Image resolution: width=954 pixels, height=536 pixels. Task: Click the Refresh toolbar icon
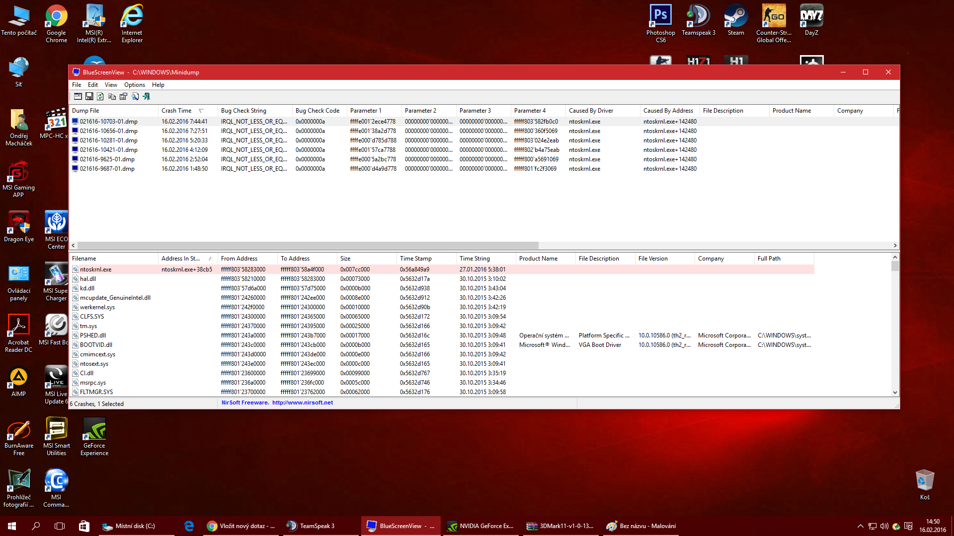[x=100, y=96]
